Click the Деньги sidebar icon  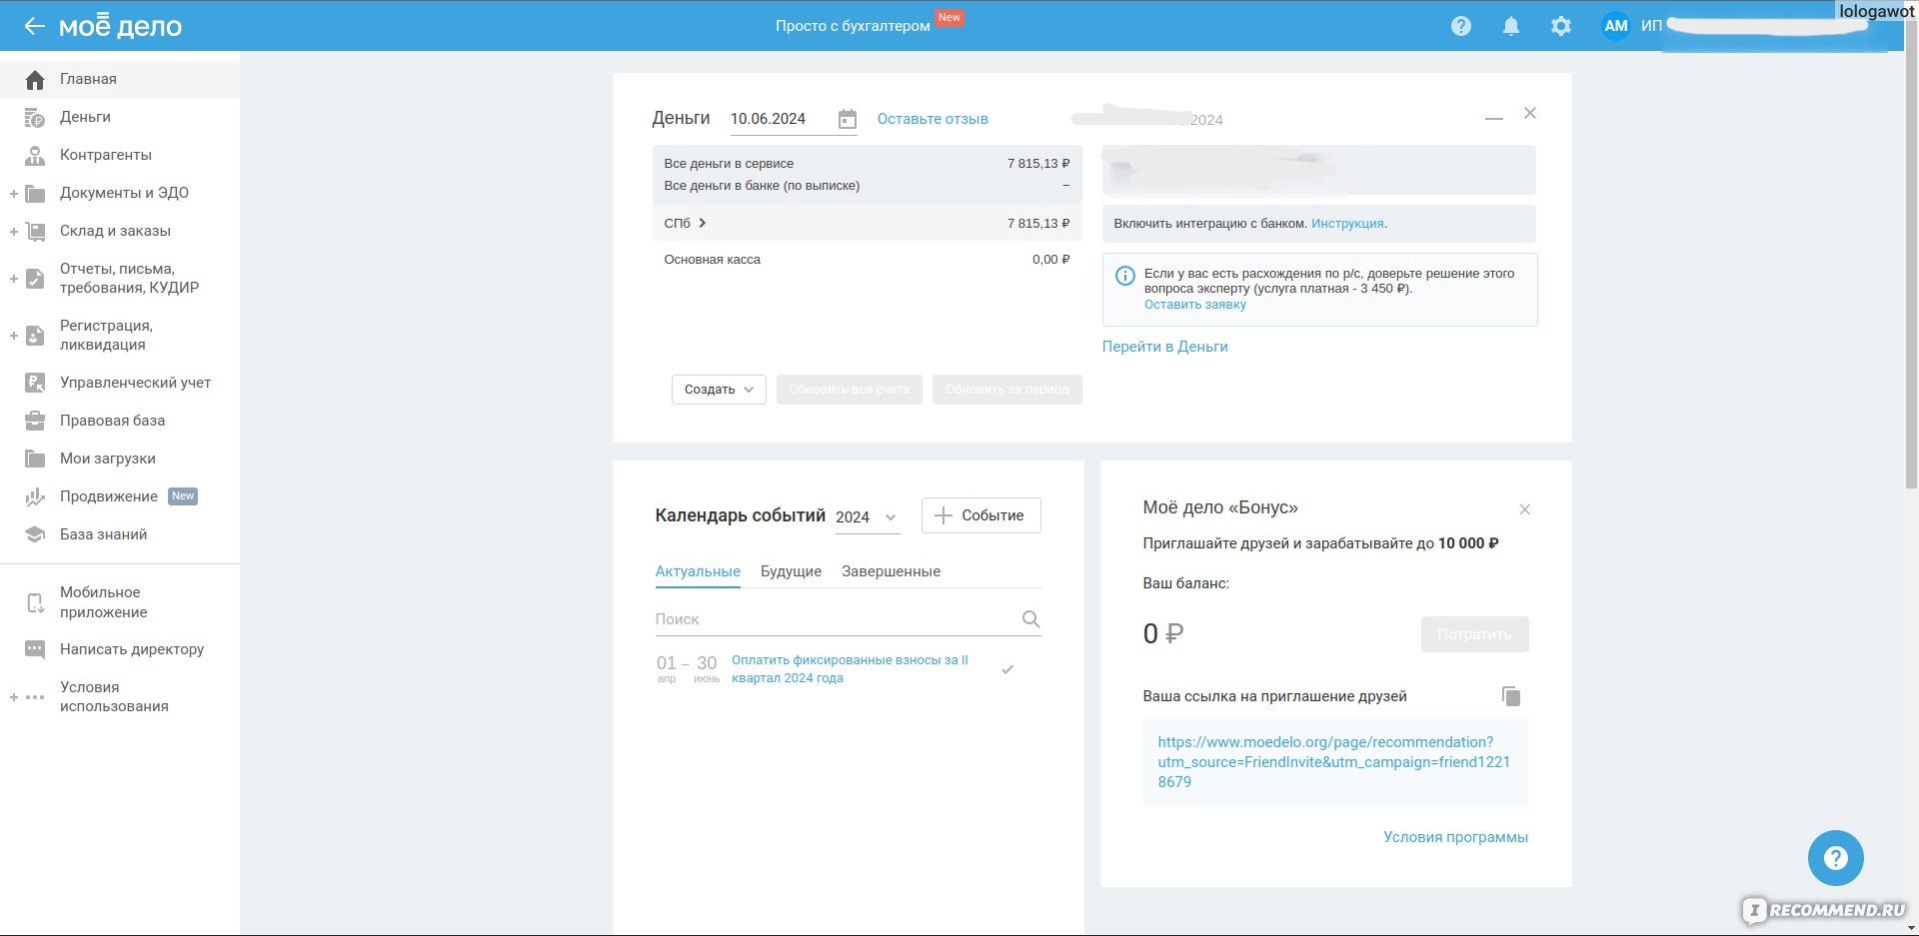click(x=35, y=118)
